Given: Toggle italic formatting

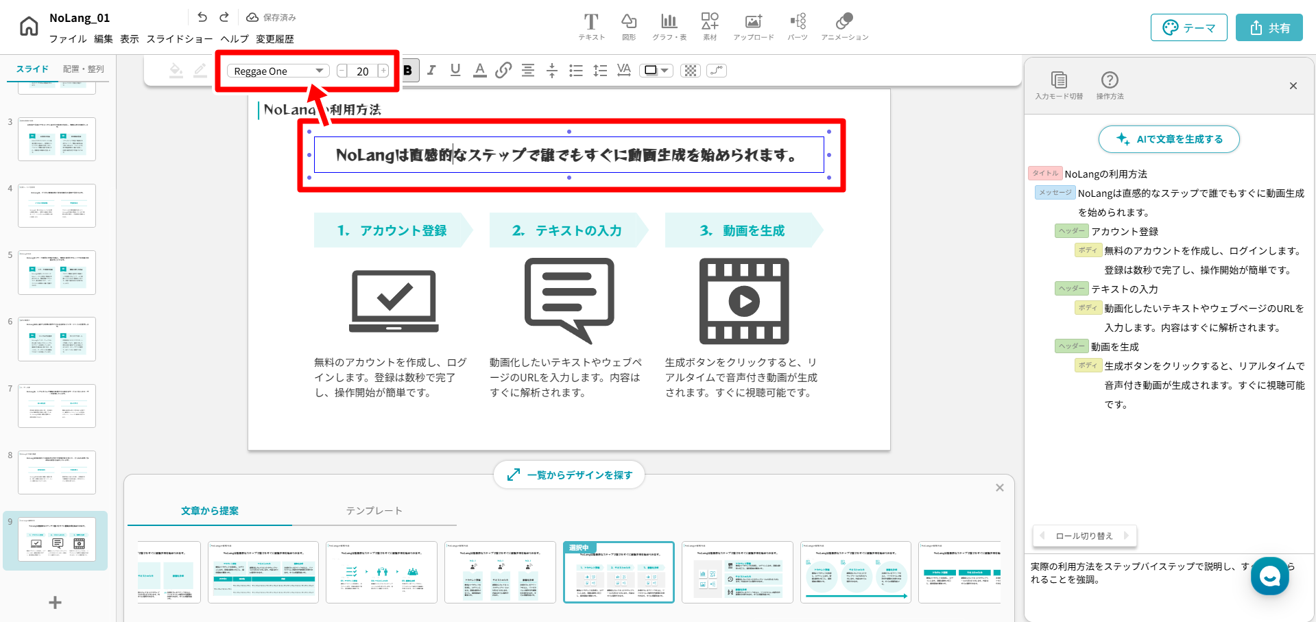Looking at the screenshot, I should click(431, 70).
